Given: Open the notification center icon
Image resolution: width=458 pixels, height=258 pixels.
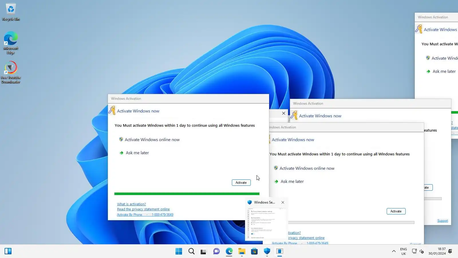Looking at the screenshot, I should [x=450, y=251].
